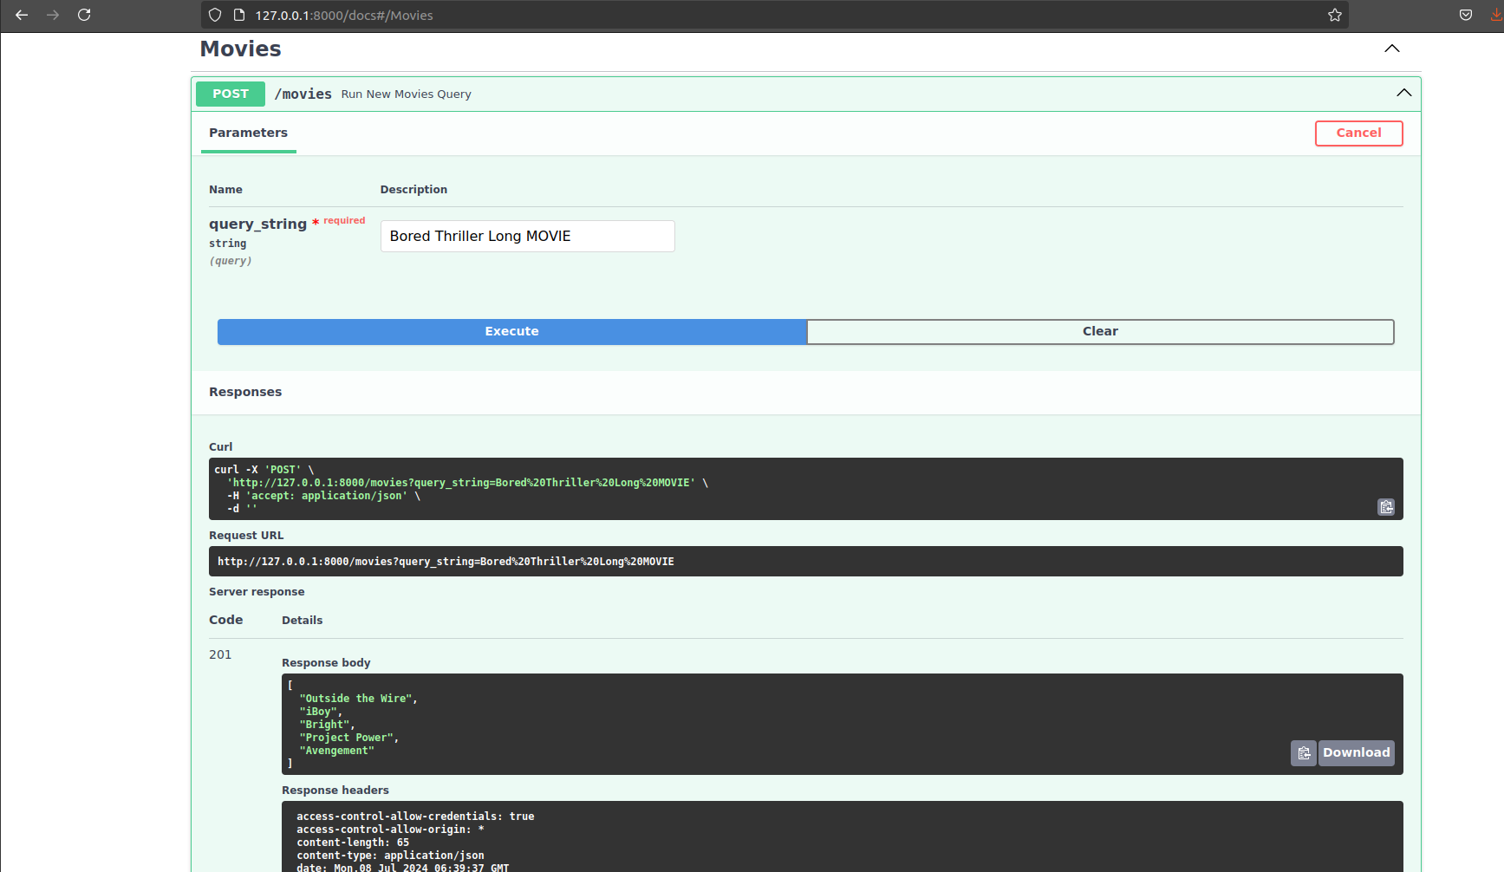Image resolution: width=1504 pixels, height=872 pixels.
Task: Click the /movies endpoint path
Action: coord(303,94)
